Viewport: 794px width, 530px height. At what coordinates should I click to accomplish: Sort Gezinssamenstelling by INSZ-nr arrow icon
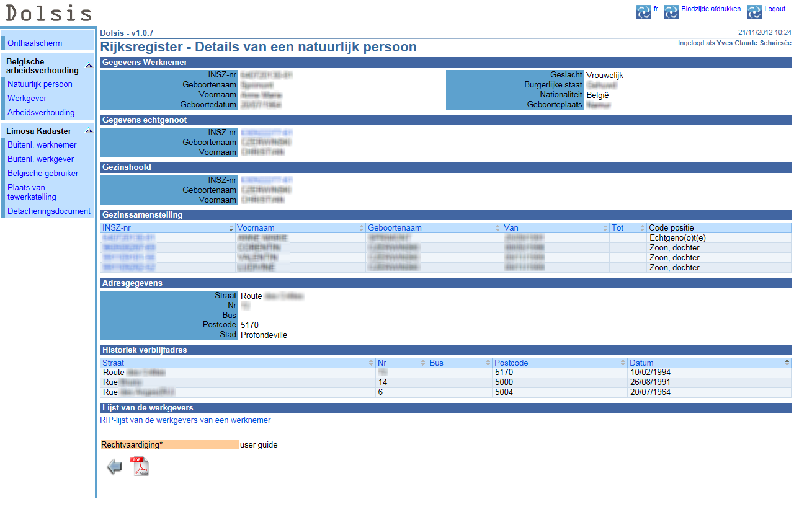tap(231, 228)
